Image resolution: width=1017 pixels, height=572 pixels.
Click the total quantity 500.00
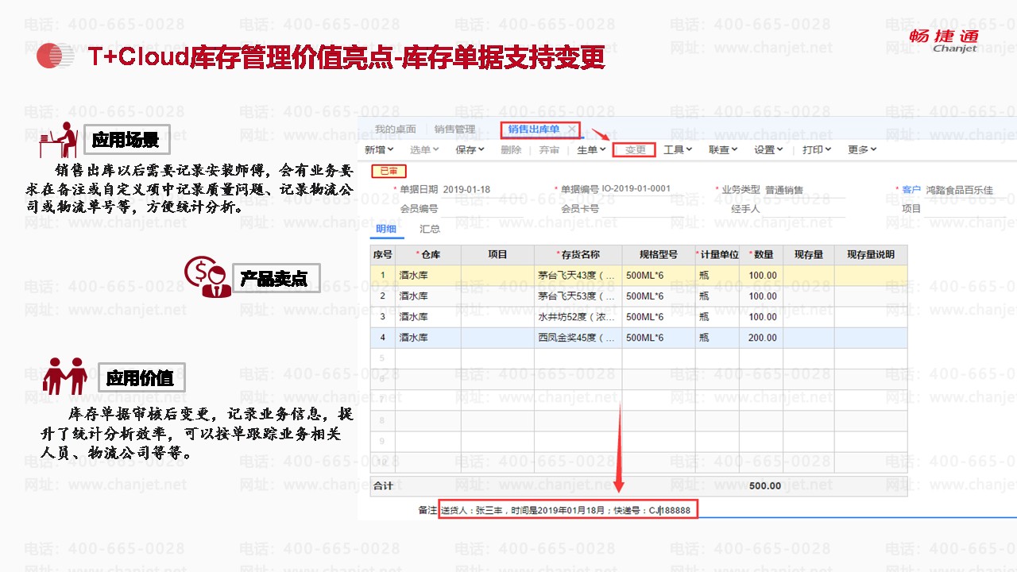[x=765, y=485]
